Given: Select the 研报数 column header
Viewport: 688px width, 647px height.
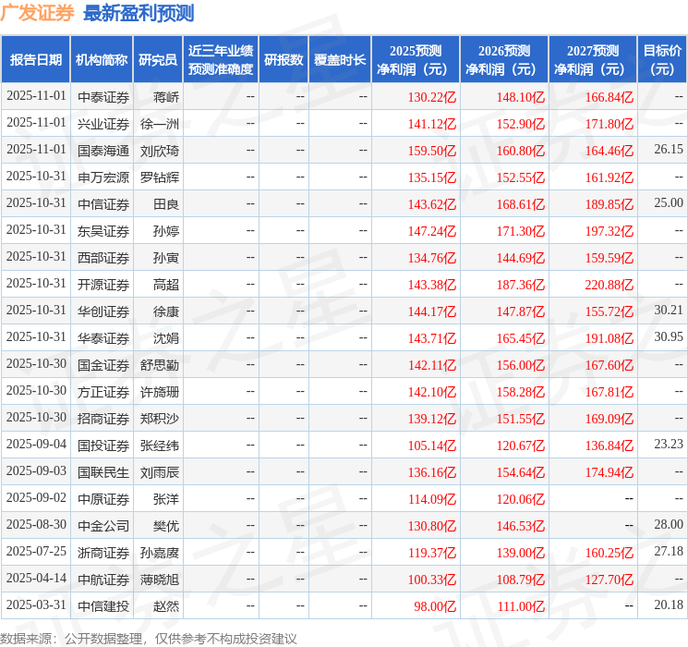Looking at the screenshot, I should pos(284,59).
